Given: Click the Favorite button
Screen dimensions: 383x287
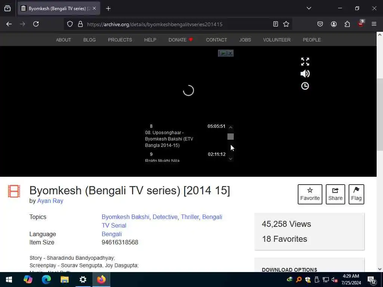Looking at the screenshot, I should [x=310, y=194].
